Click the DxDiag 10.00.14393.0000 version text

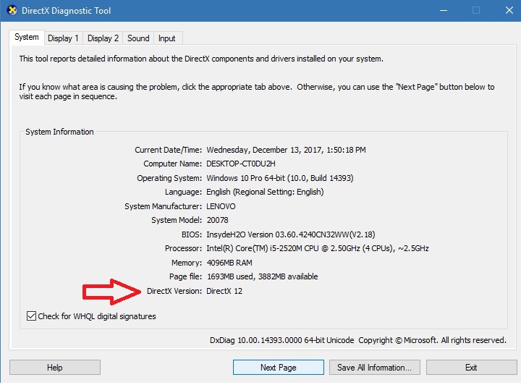coord(281,340)
